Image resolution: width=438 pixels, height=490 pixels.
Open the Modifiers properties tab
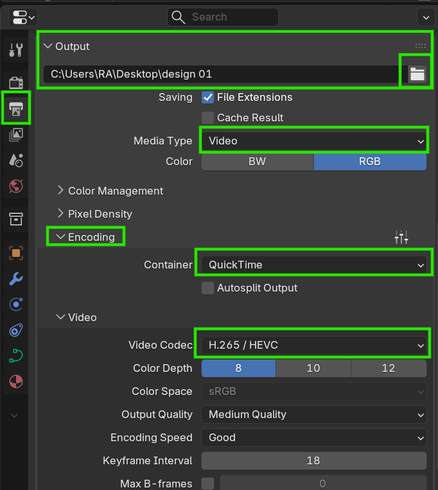[16, 279]
